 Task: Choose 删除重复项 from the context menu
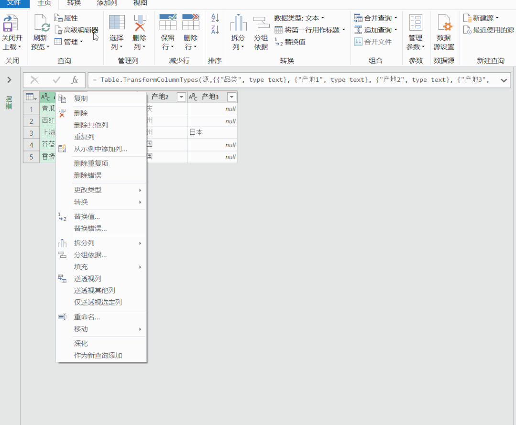[101, 163]
